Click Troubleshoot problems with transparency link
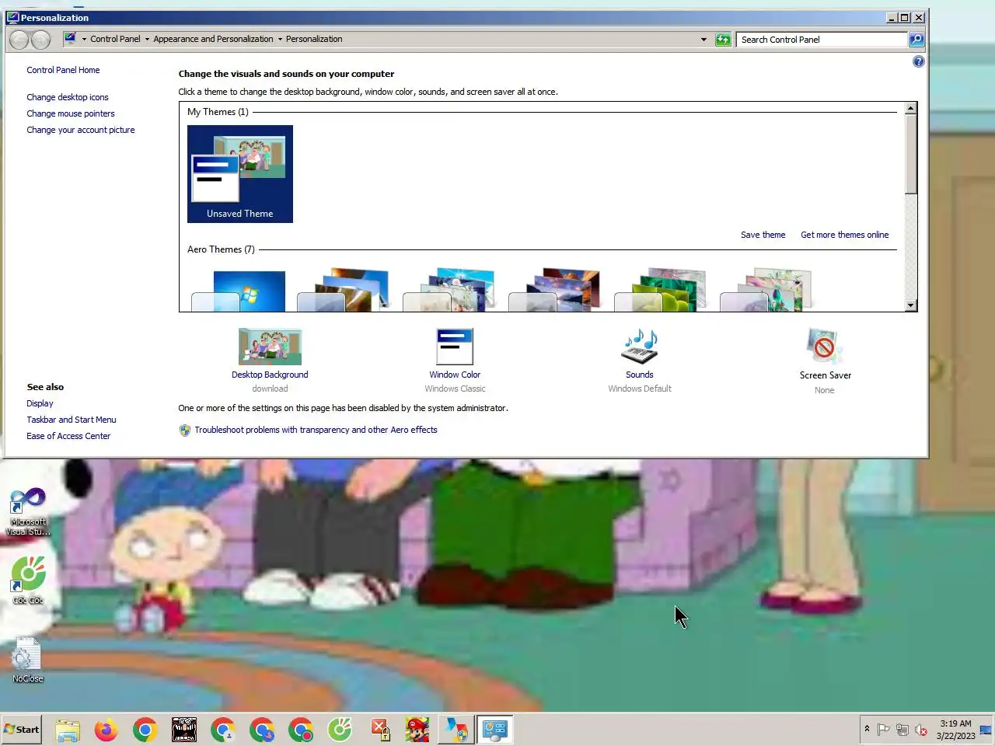The image size is (995, 746). click(316, 430)
